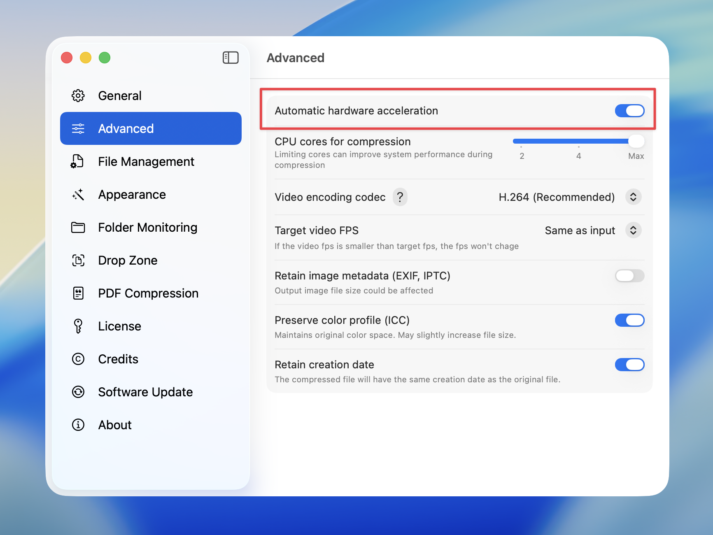Select the Appearance magic wand icon
The height and width of the screenshot is (535, 713).
[x=78, y=194]
